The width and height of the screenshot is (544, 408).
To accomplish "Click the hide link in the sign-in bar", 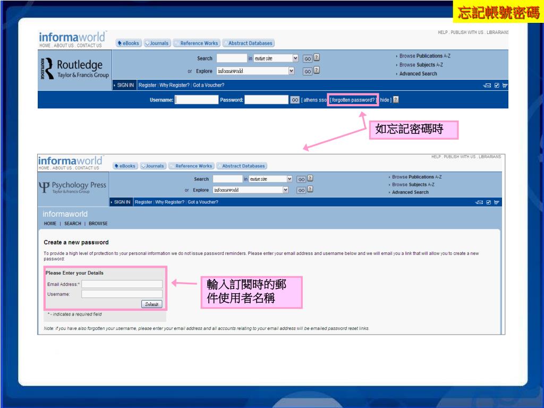I will (x=385, y=100).
